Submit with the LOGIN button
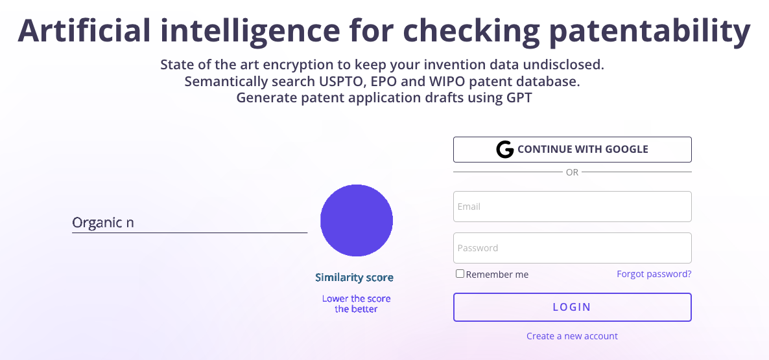Screen dimensions: 769x360 click(x=573, y=307)
